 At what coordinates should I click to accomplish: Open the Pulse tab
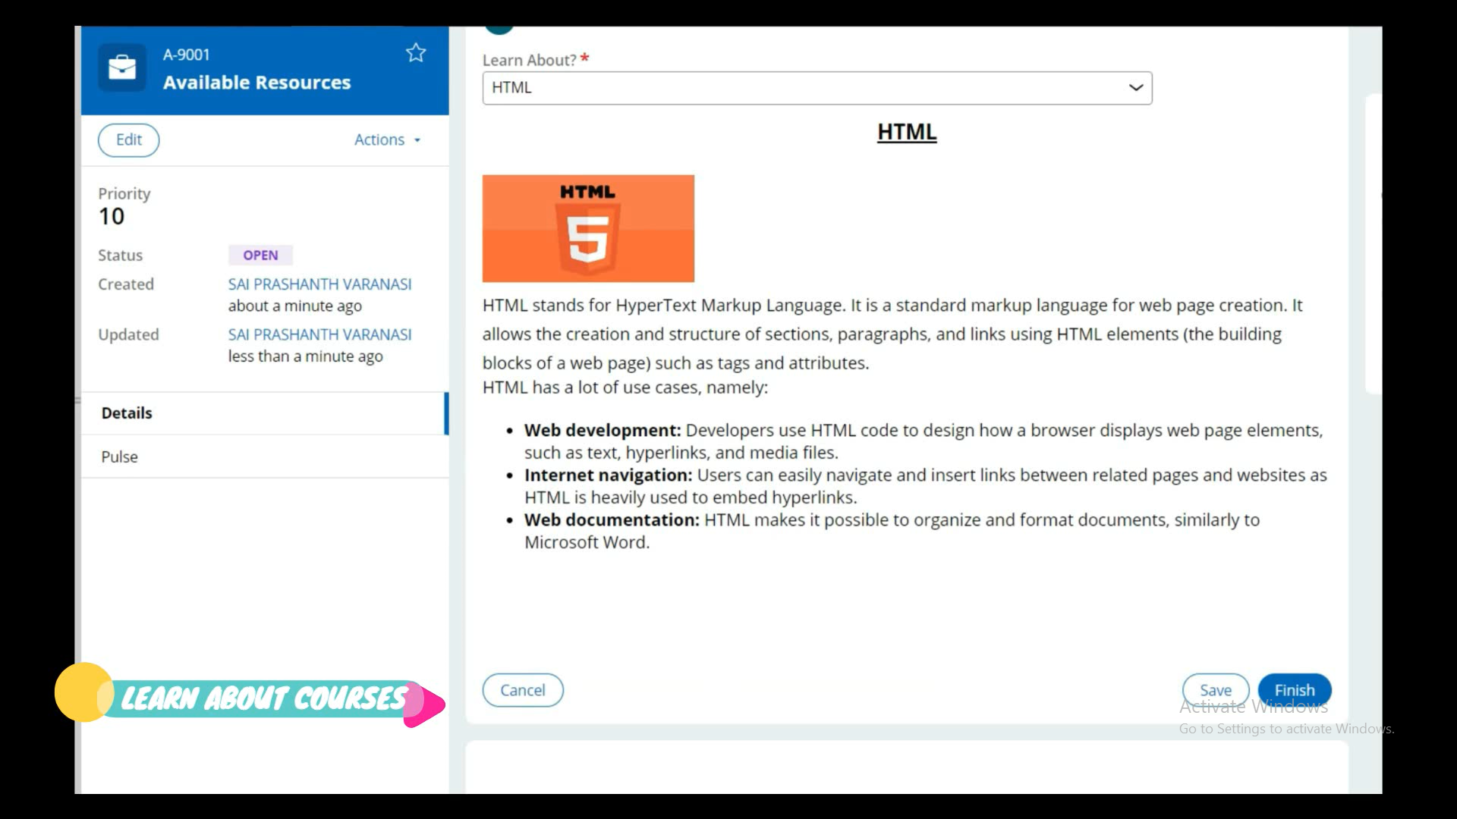coord(120,457)
